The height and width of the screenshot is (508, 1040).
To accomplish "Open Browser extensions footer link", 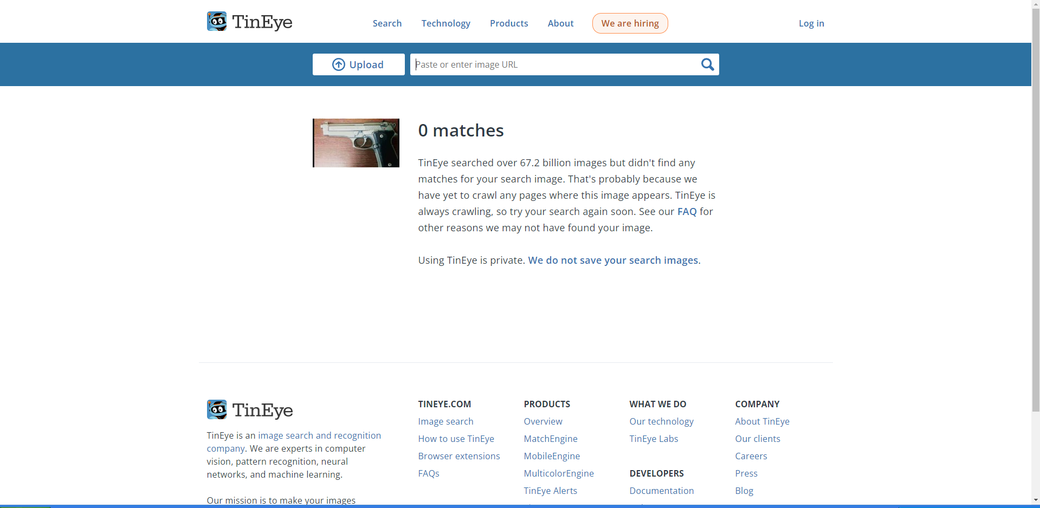I will click(x=458, y=456).
